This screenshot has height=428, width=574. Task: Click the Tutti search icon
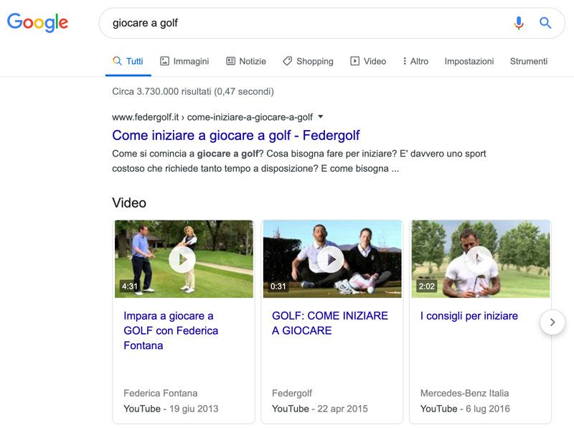(117, 61)
